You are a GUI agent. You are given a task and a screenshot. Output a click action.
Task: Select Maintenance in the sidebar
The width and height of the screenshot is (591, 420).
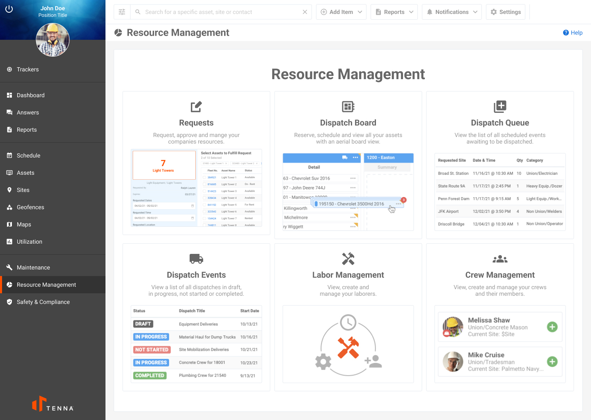coord(33,267)
